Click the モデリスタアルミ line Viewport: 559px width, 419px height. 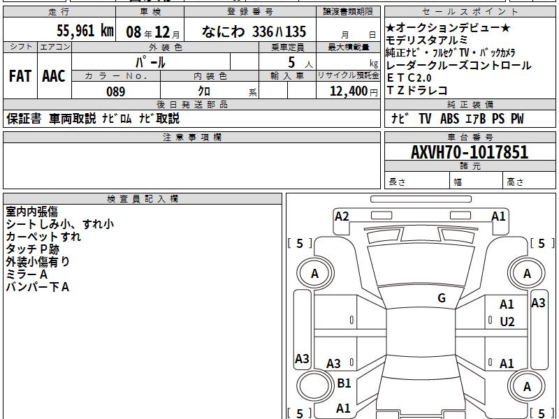[427, 40]
